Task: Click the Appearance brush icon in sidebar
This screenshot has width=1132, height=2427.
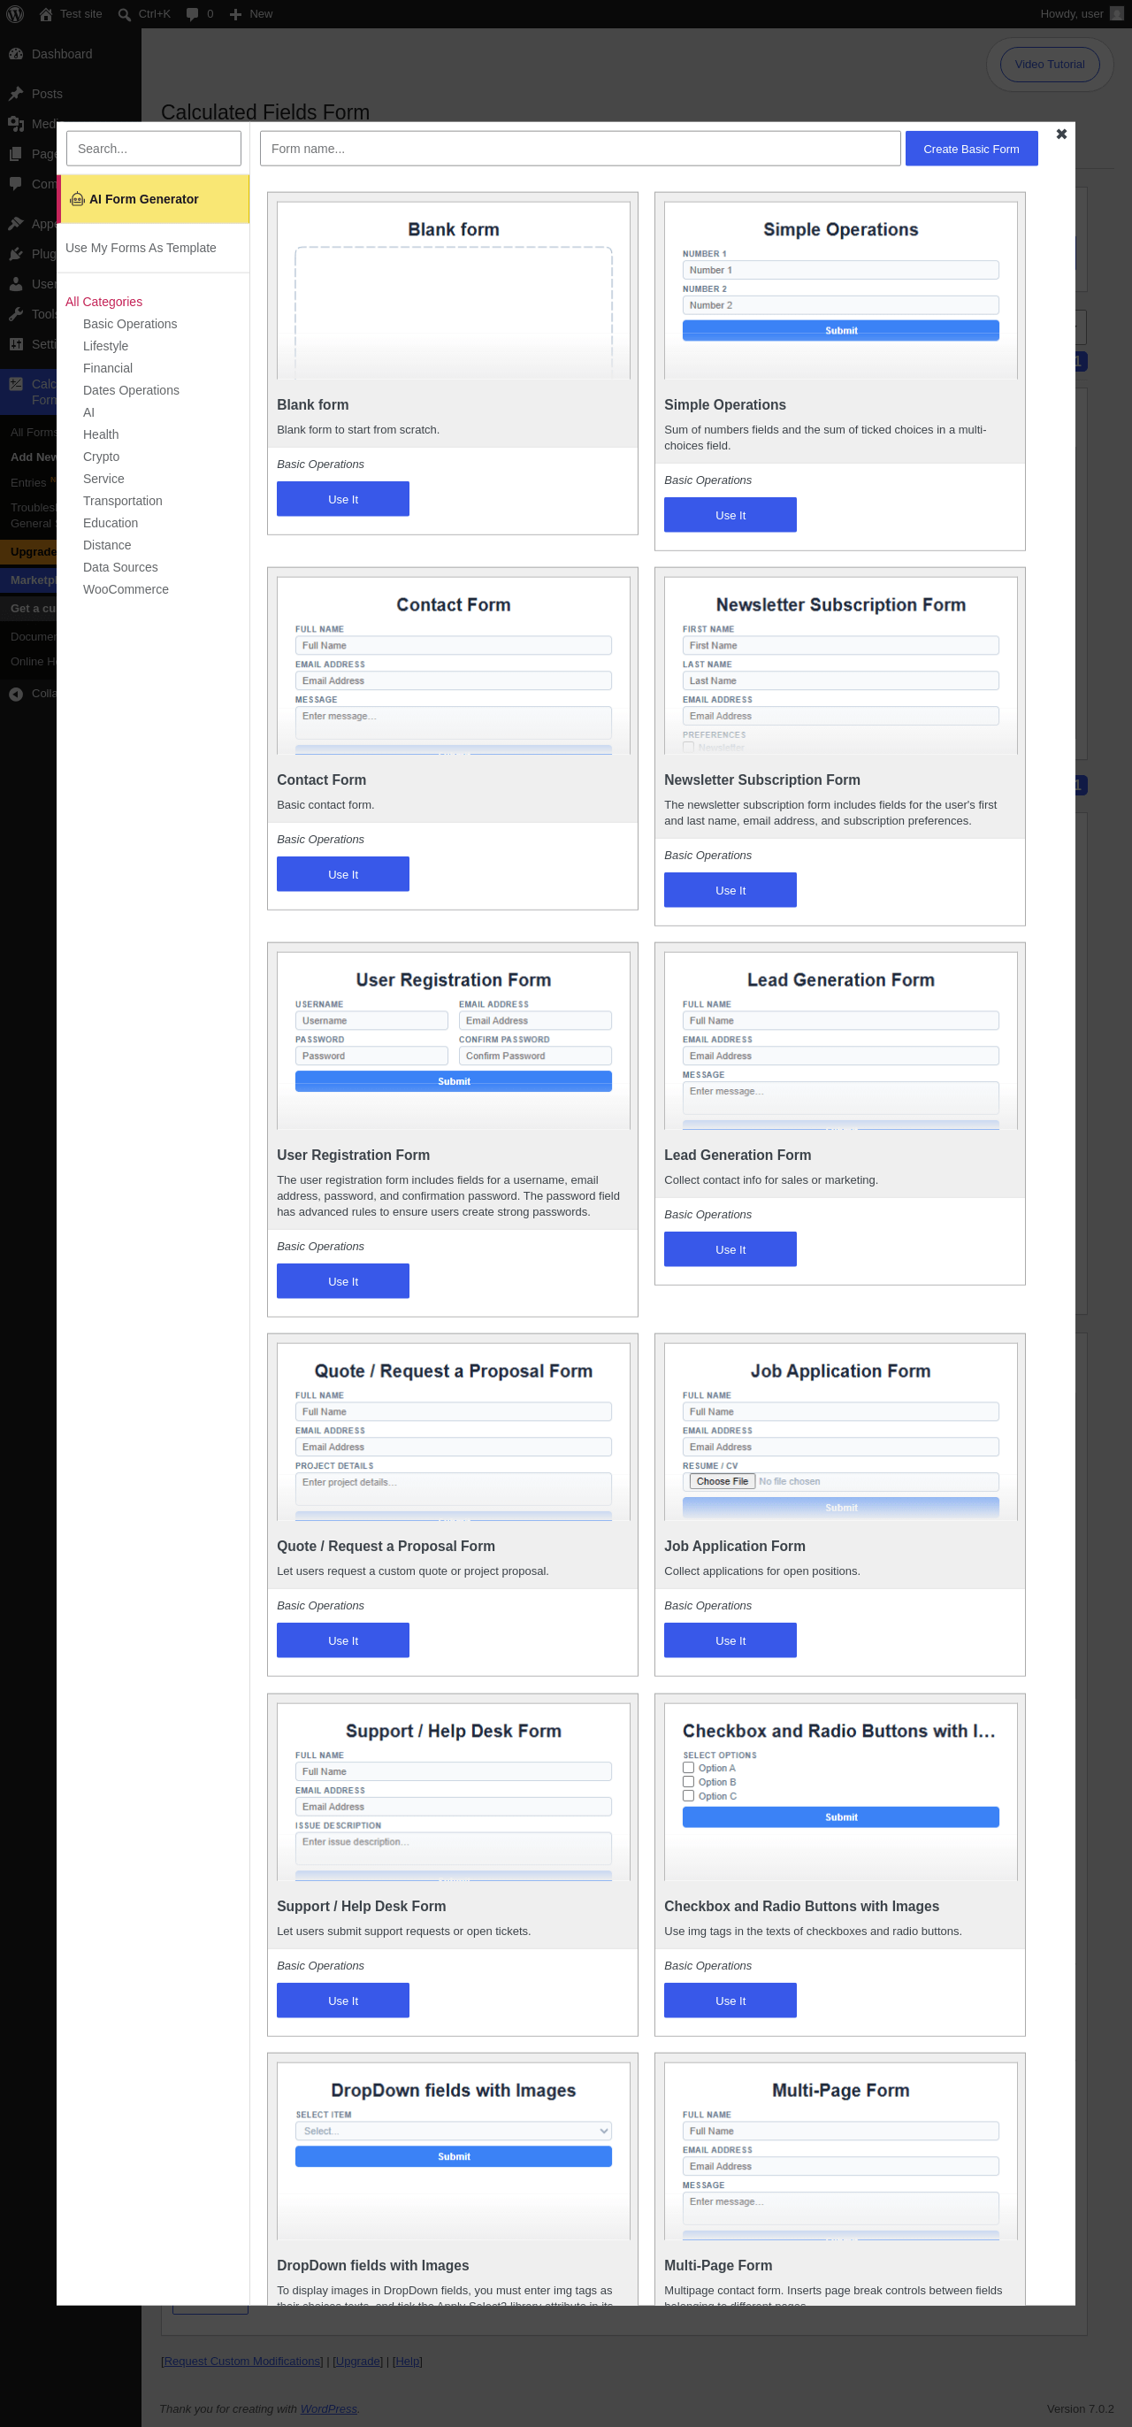Action: click(x=16, y=223)
